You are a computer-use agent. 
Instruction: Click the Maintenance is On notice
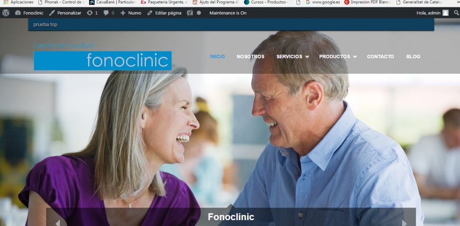(x=228, y=13)
